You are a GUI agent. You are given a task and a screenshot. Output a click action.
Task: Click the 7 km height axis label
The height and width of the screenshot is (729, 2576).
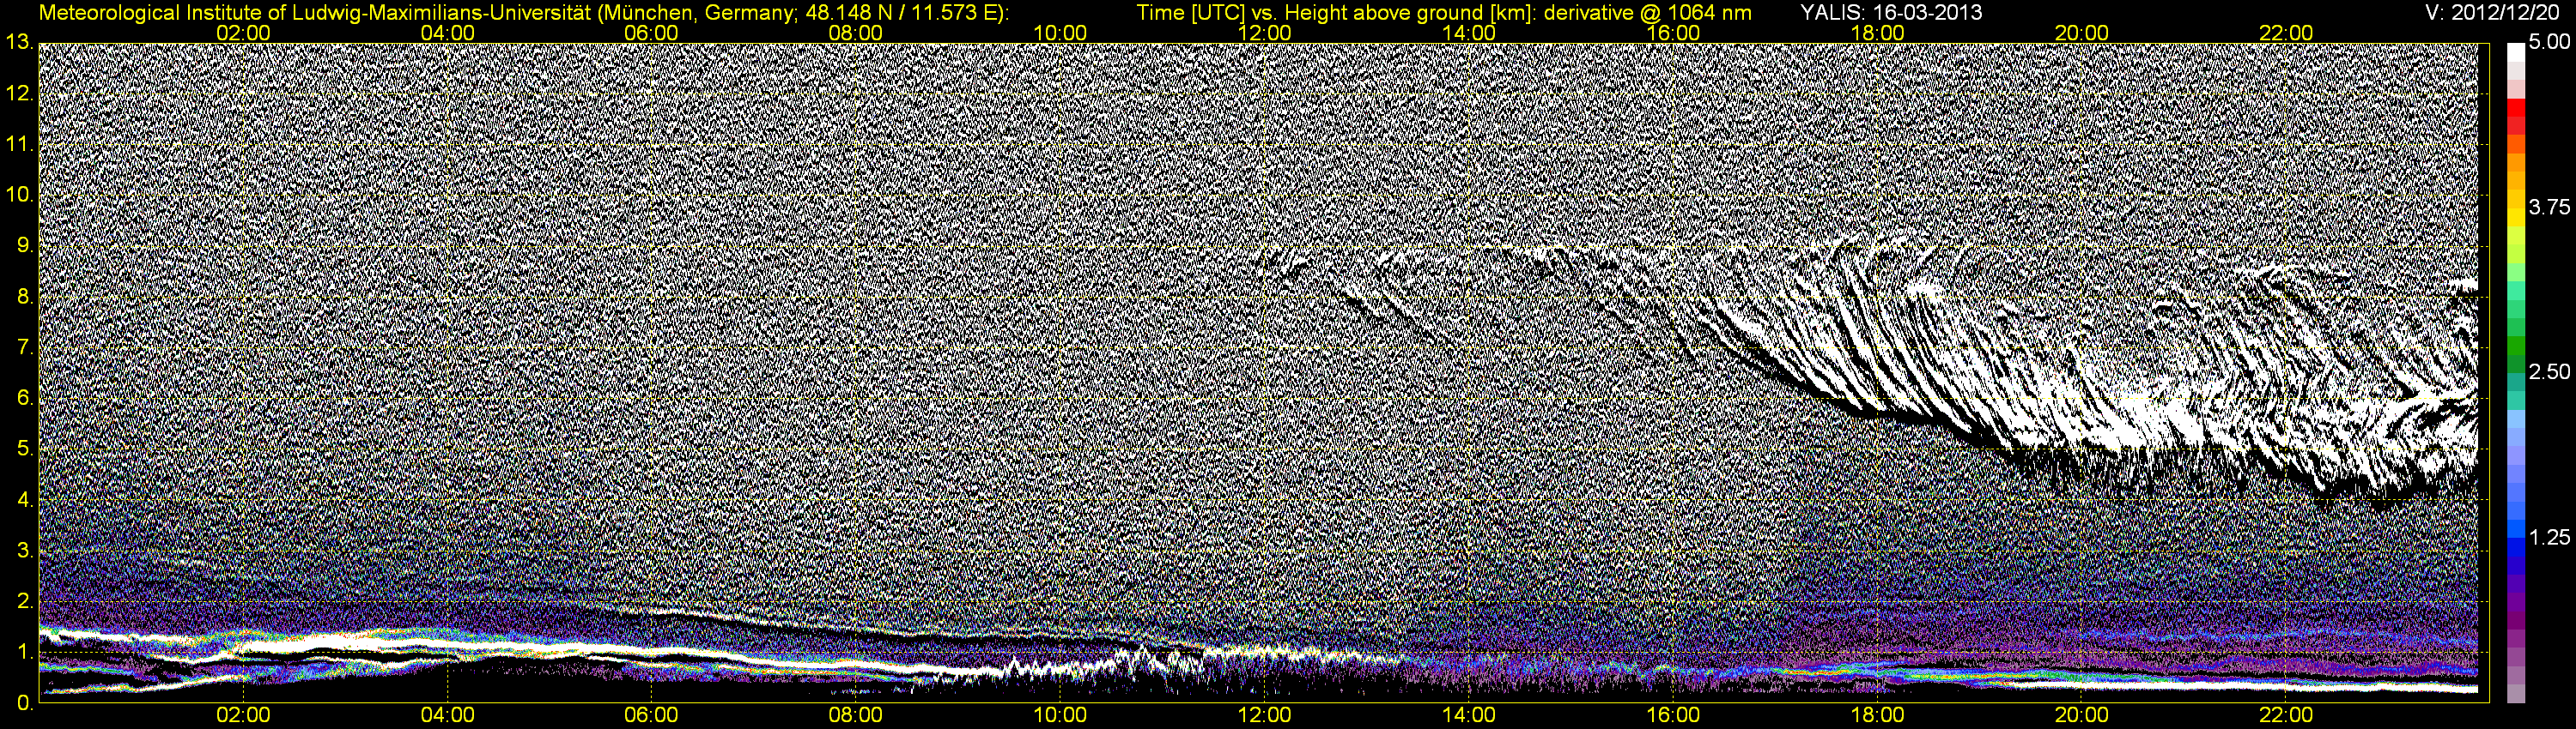click(x=23, y=347)
